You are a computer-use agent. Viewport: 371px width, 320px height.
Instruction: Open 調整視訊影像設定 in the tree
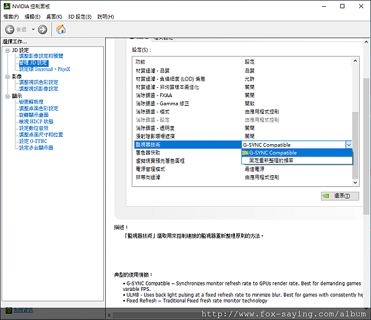[x=38, y=89]
